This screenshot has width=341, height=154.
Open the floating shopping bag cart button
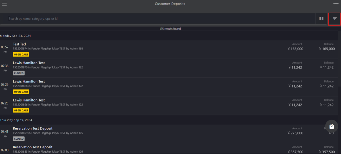pos(332,126)
